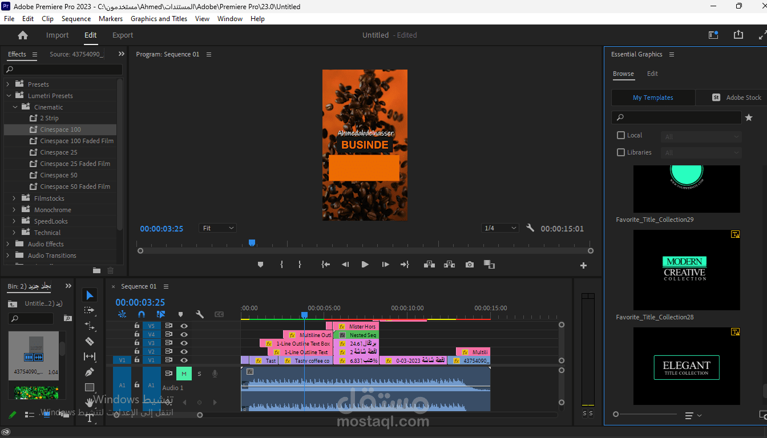Click the Adobe Stock button
This screenshot has height=438, width=767.
[736, 98]
